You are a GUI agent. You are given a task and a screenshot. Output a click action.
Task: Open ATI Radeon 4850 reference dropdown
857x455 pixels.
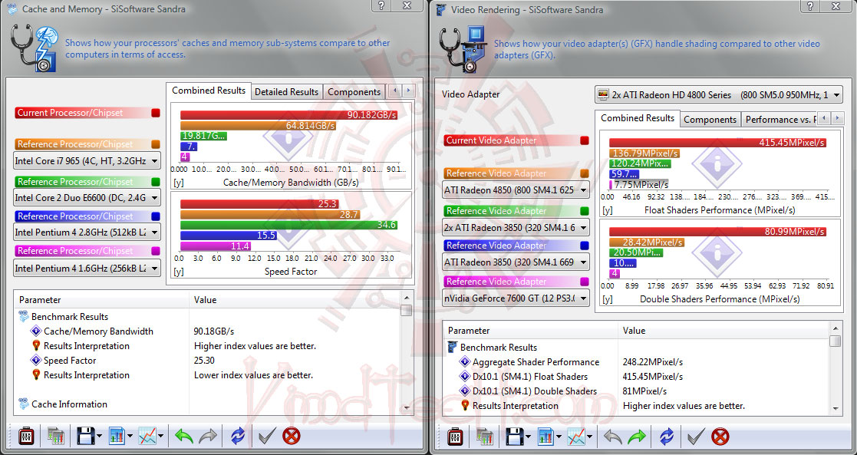click(x=516, y=190)
